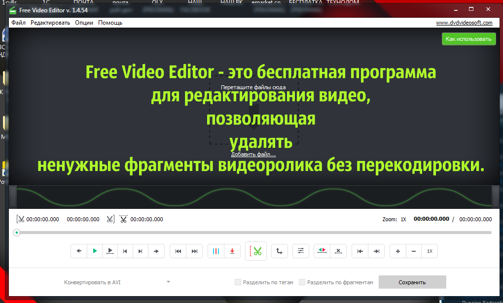
Task: Click the Добавить файл link
Action: point(253,155)
